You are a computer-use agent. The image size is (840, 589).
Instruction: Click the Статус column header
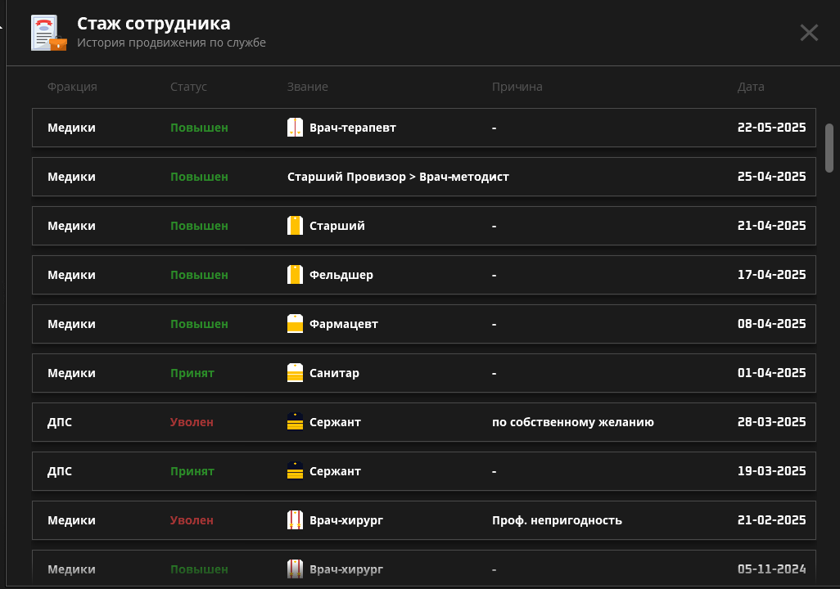[188, 87]
